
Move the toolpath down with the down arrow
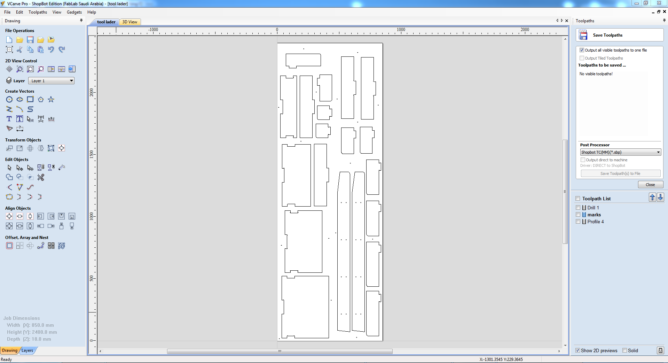(x=660, y=198)
